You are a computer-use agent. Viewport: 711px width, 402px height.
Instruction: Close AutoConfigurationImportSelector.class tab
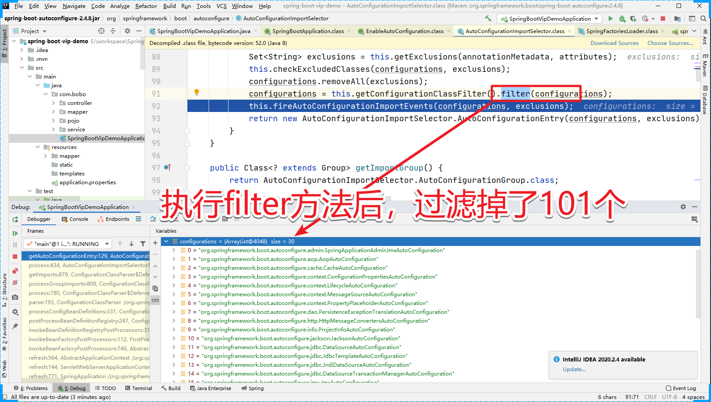click(569, 31)
